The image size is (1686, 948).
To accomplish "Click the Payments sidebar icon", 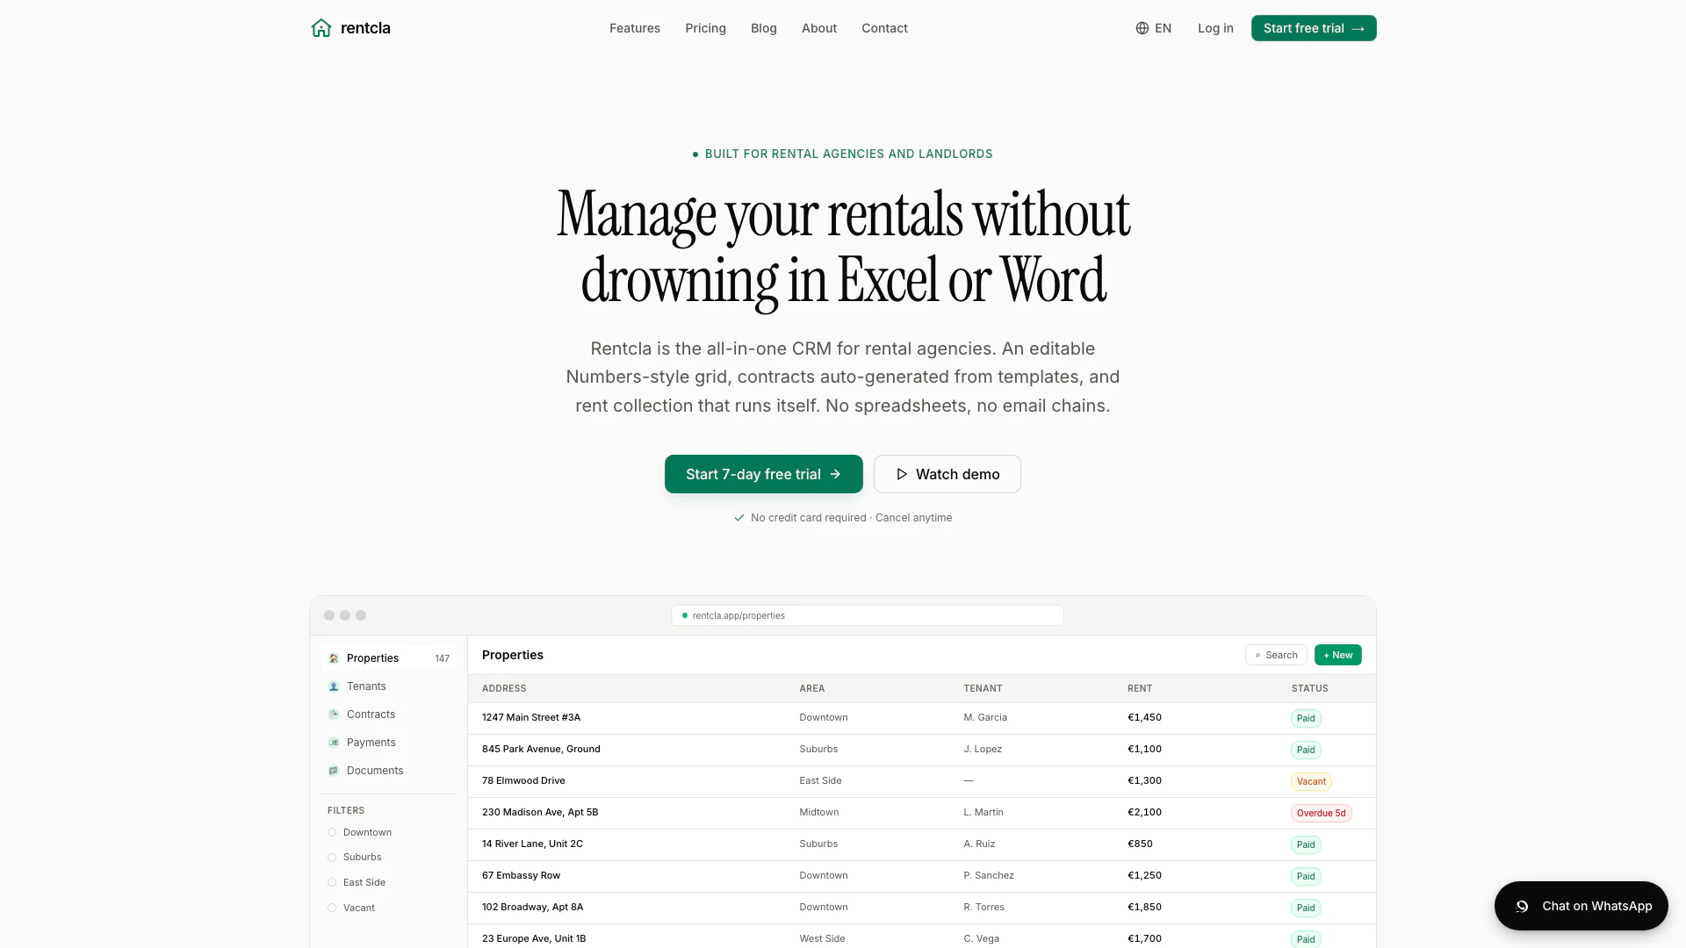I will tap(334, 743).
